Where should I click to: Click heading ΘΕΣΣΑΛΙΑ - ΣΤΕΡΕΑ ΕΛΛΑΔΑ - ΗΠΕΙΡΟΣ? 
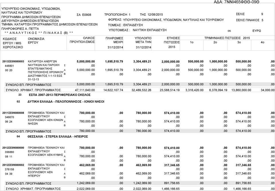point(58,137)
